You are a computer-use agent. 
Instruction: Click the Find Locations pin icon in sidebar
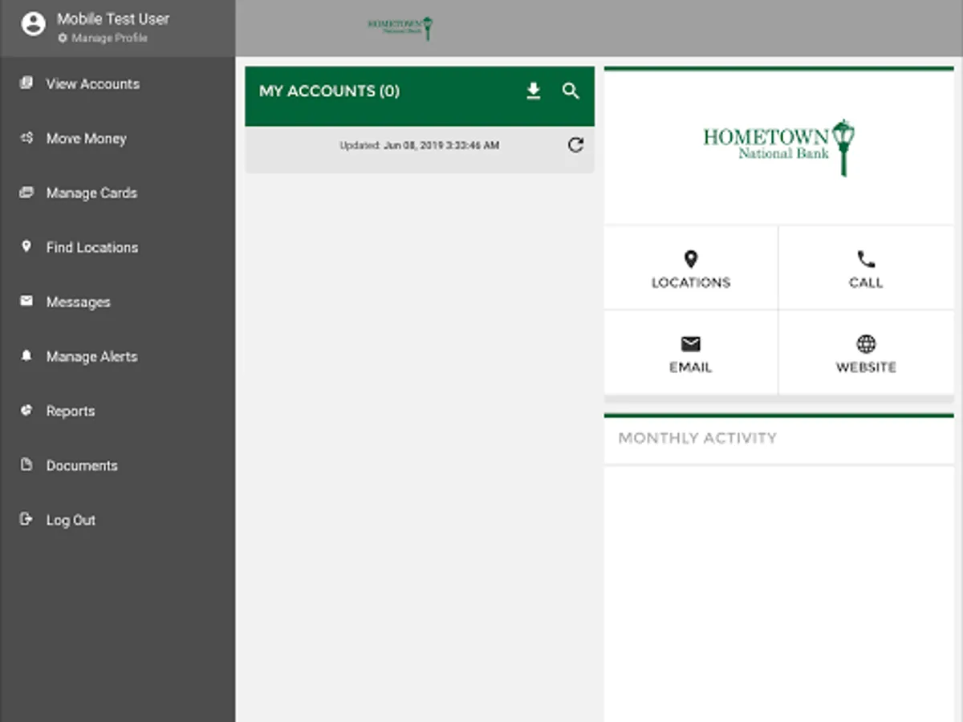click(x=26, y=247)
